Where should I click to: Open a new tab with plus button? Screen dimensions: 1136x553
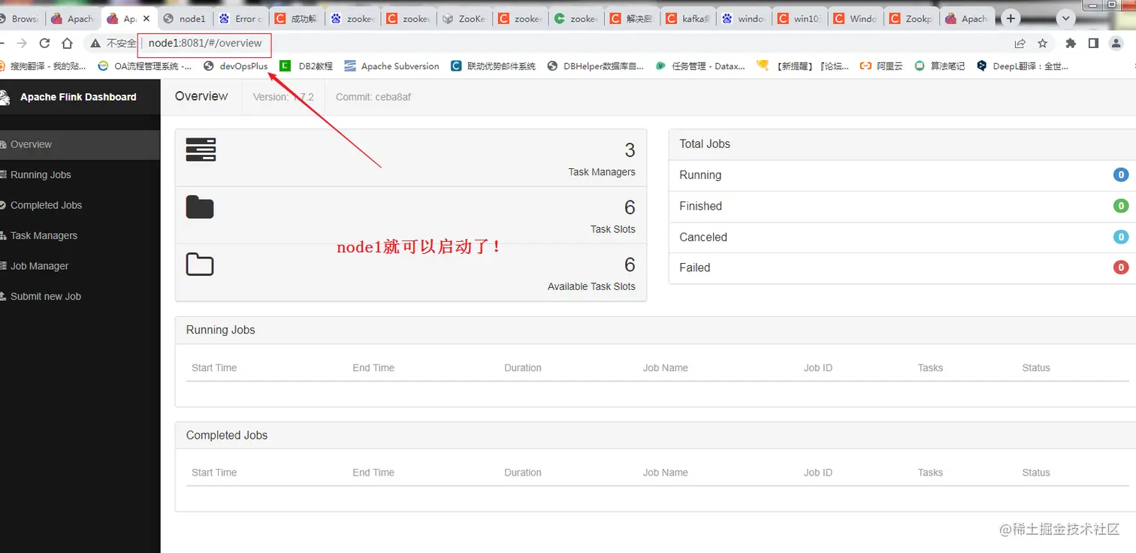click(x=1011, y=19)
